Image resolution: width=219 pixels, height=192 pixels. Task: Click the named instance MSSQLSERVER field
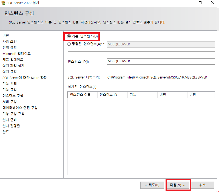(161, 44)
